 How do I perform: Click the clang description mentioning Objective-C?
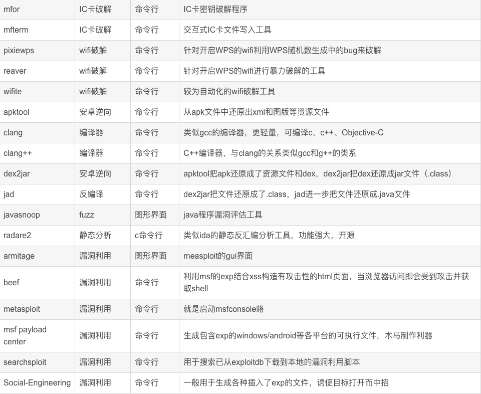[x=284, y=132]
